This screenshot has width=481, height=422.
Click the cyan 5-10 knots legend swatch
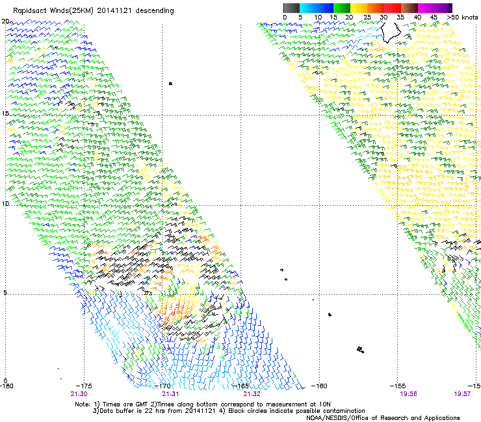coord(308,8)
